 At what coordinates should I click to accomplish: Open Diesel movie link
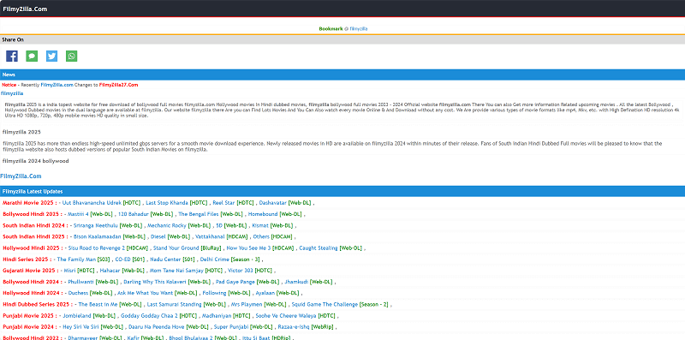pos(158,237)
